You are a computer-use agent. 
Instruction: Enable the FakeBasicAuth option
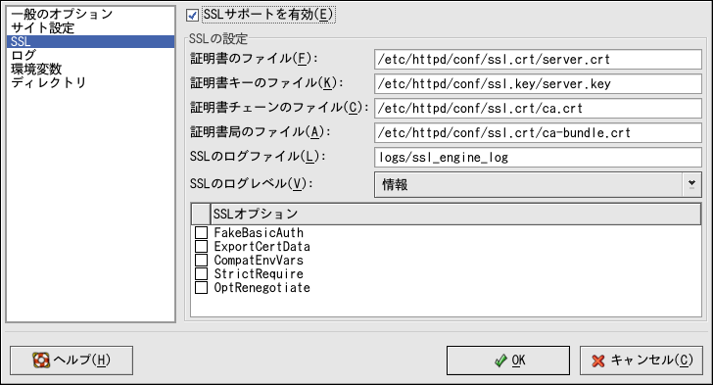point(201,232)
